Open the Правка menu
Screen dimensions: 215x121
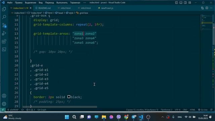19,3
